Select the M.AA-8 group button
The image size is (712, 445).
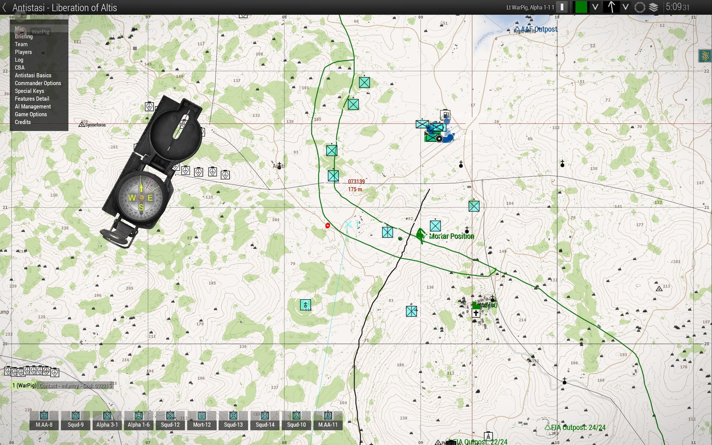point(44,420)
